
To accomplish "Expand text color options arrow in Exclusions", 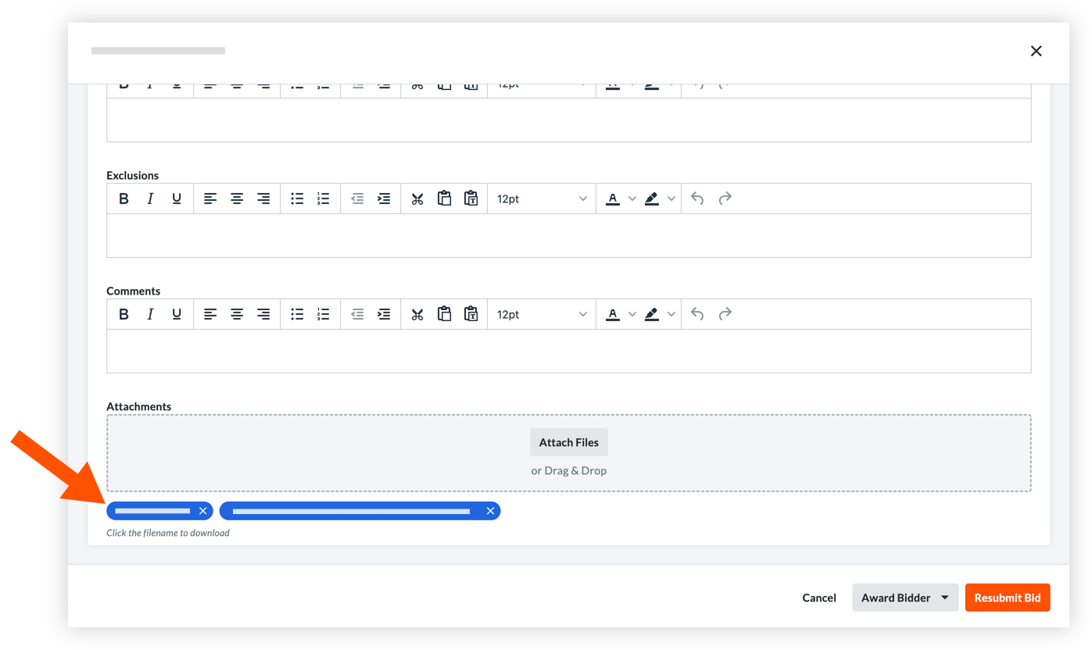I will point(632,198).
